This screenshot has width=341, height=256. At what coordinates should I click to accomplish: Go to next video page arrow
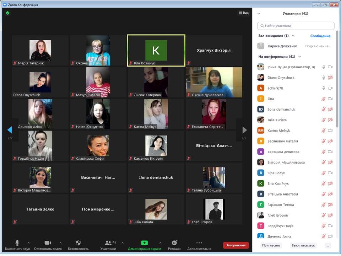[x=244, y=130]
